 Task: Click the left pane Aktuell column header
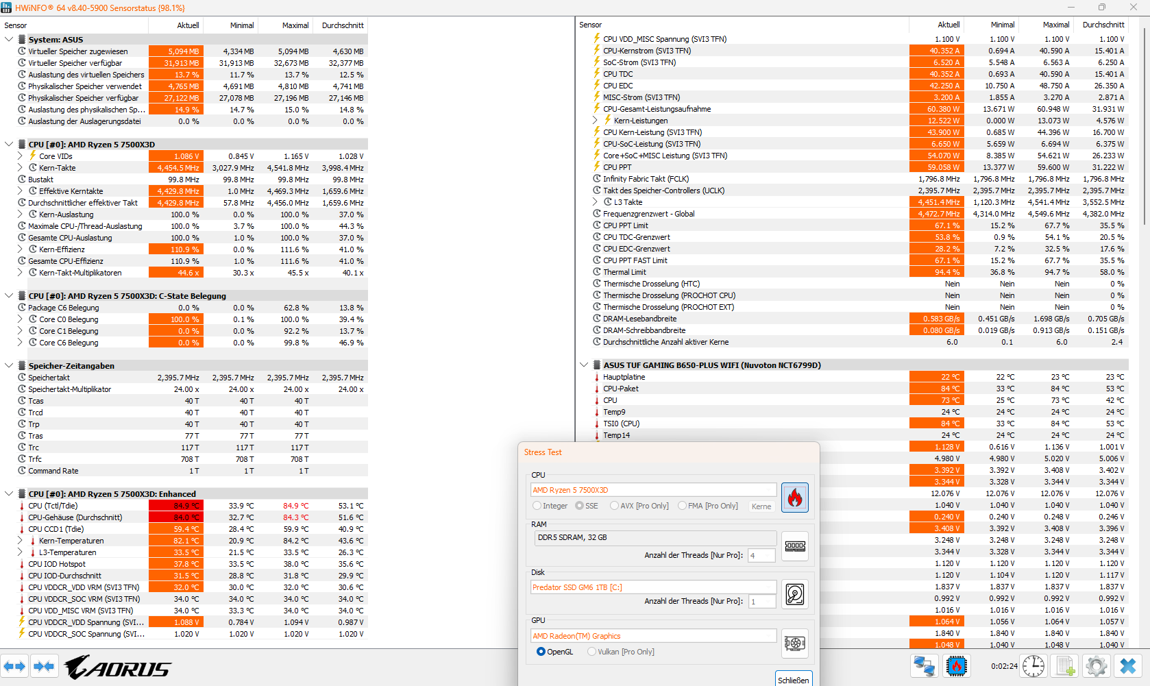(x=176, y=25)
